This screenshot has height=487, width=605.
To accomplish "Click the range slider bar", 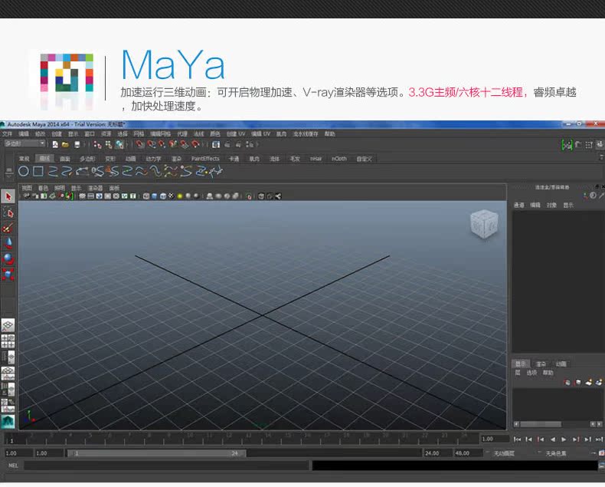I will coord(157,453).
